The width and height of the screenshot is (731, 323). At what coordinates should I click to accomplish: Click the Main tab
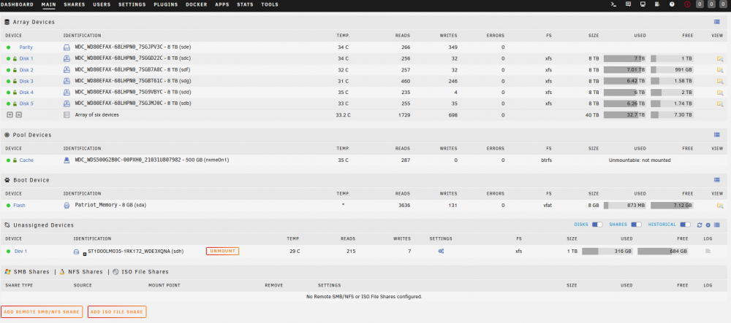[x=48, y=4]
